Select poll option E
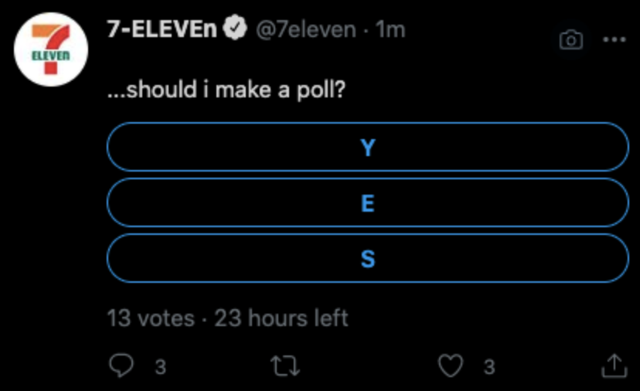The height and width of the screenshot is (391, 640). pos(367,203)
